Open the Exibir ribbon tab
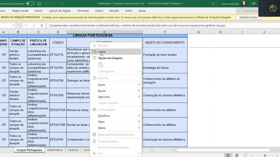 129,10
